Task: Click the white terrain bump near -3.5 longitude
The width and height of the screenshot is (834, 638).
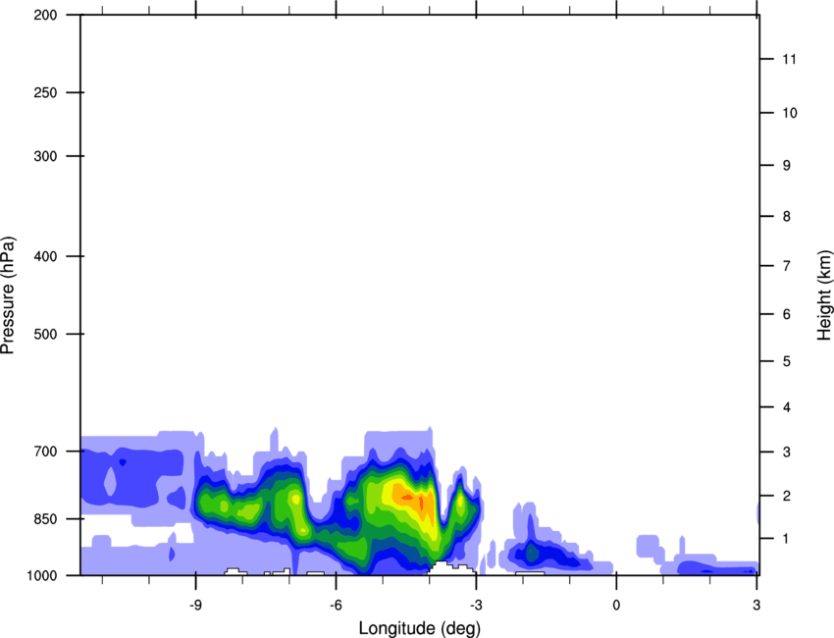Action: coord(450,567)
